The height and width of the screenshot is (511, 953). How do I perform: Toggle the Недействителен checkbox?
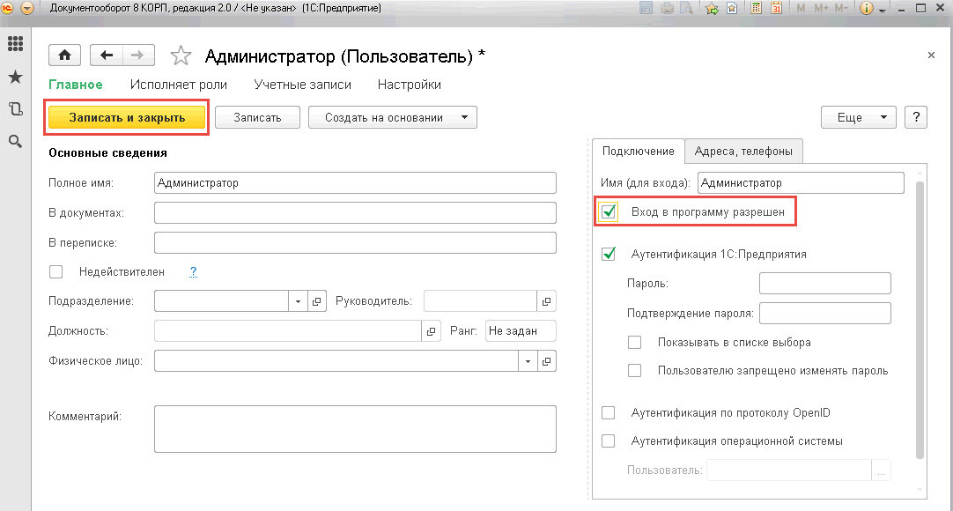point(55,271)
